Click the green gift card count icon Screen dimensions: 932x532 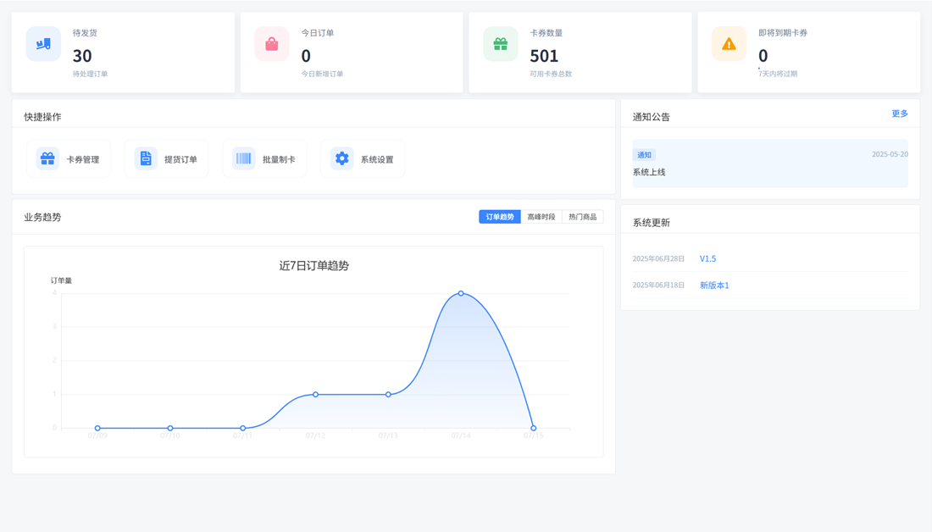click(501, 44)
